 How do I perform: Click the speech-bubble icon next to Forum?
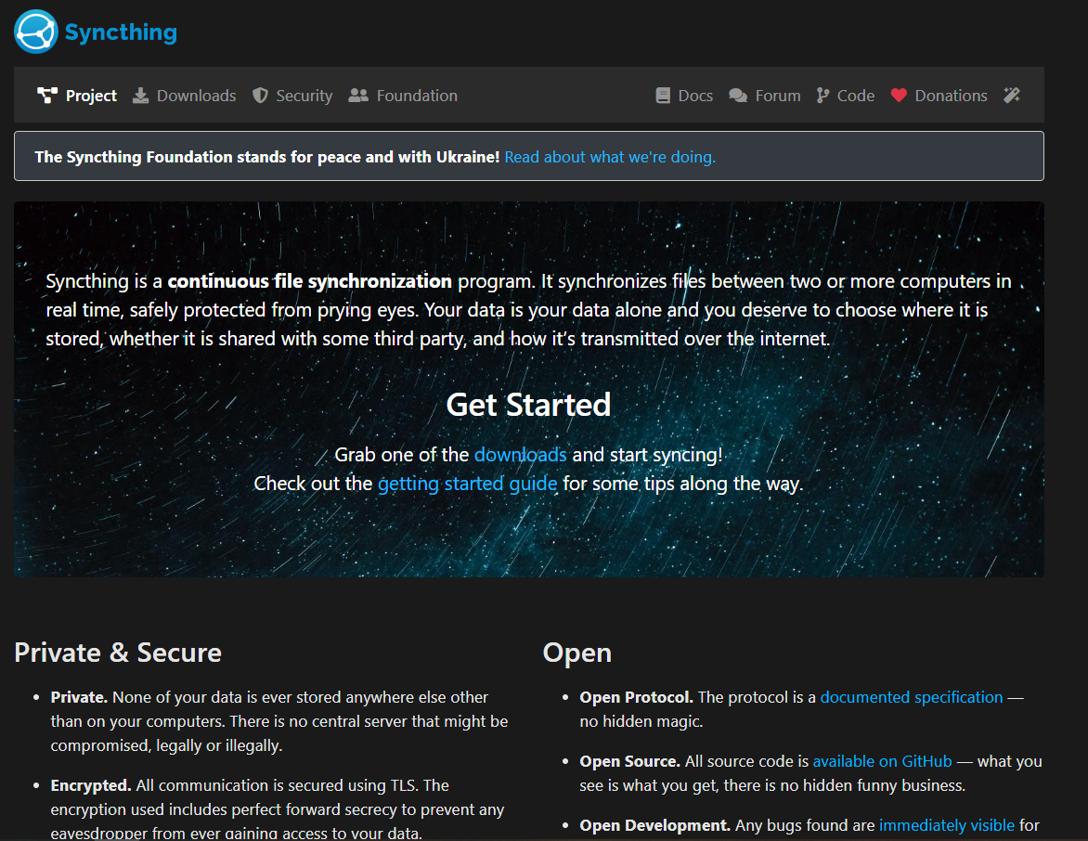(736, 95)
